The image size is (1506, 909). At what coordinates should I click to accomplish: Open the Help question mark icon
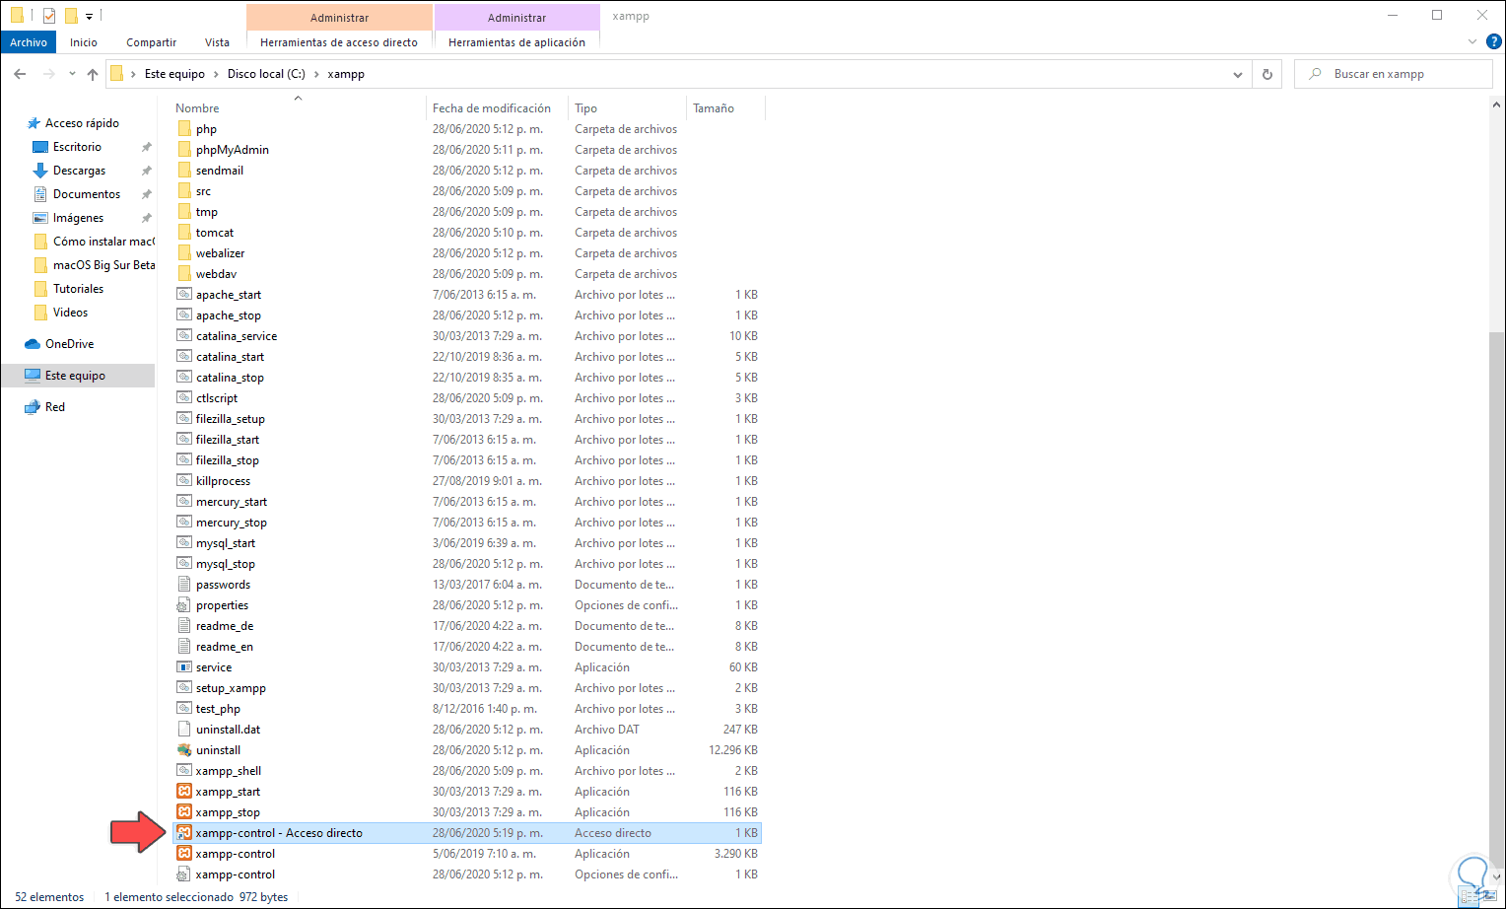point(1493,42)
